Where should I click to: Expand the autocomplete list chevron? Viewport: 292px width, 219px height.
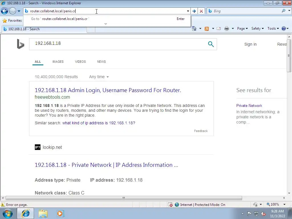[106, 24]
